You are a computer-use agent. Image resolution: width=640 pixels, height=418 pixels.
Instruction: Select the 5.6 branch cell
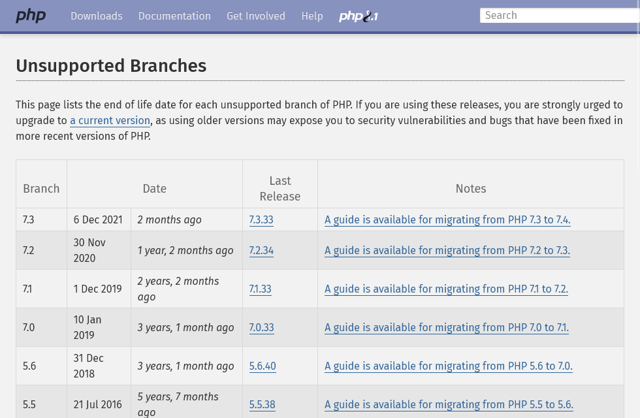click(41, 366)
